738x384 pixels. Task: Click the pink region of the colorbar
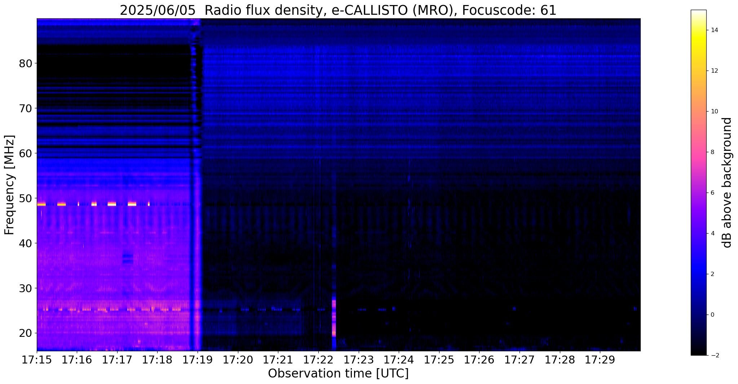[x=698, y=152]
